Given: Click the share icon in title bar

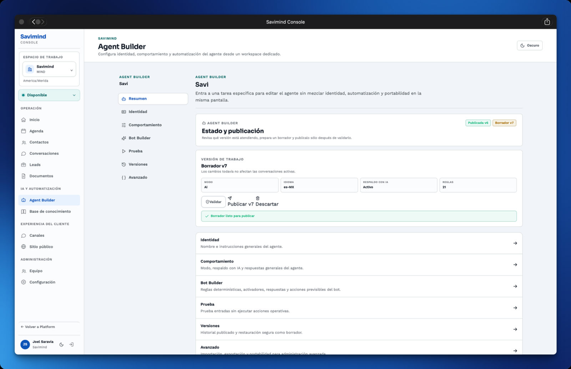Looking at the screenshot, I should (x=547, y=22).
